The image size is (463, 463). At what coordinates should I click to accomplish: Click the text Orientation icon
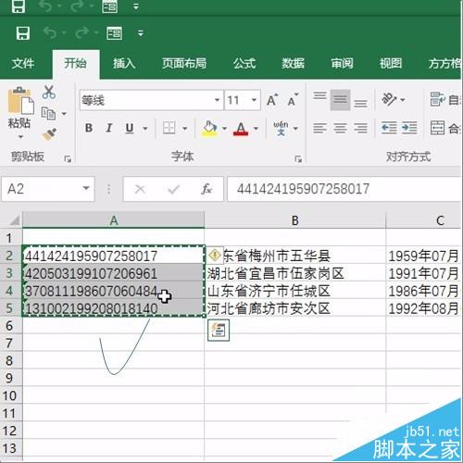point(390,99)
